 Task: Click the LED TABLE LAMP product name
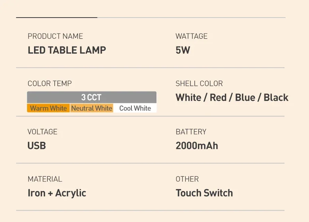[67, 50]
